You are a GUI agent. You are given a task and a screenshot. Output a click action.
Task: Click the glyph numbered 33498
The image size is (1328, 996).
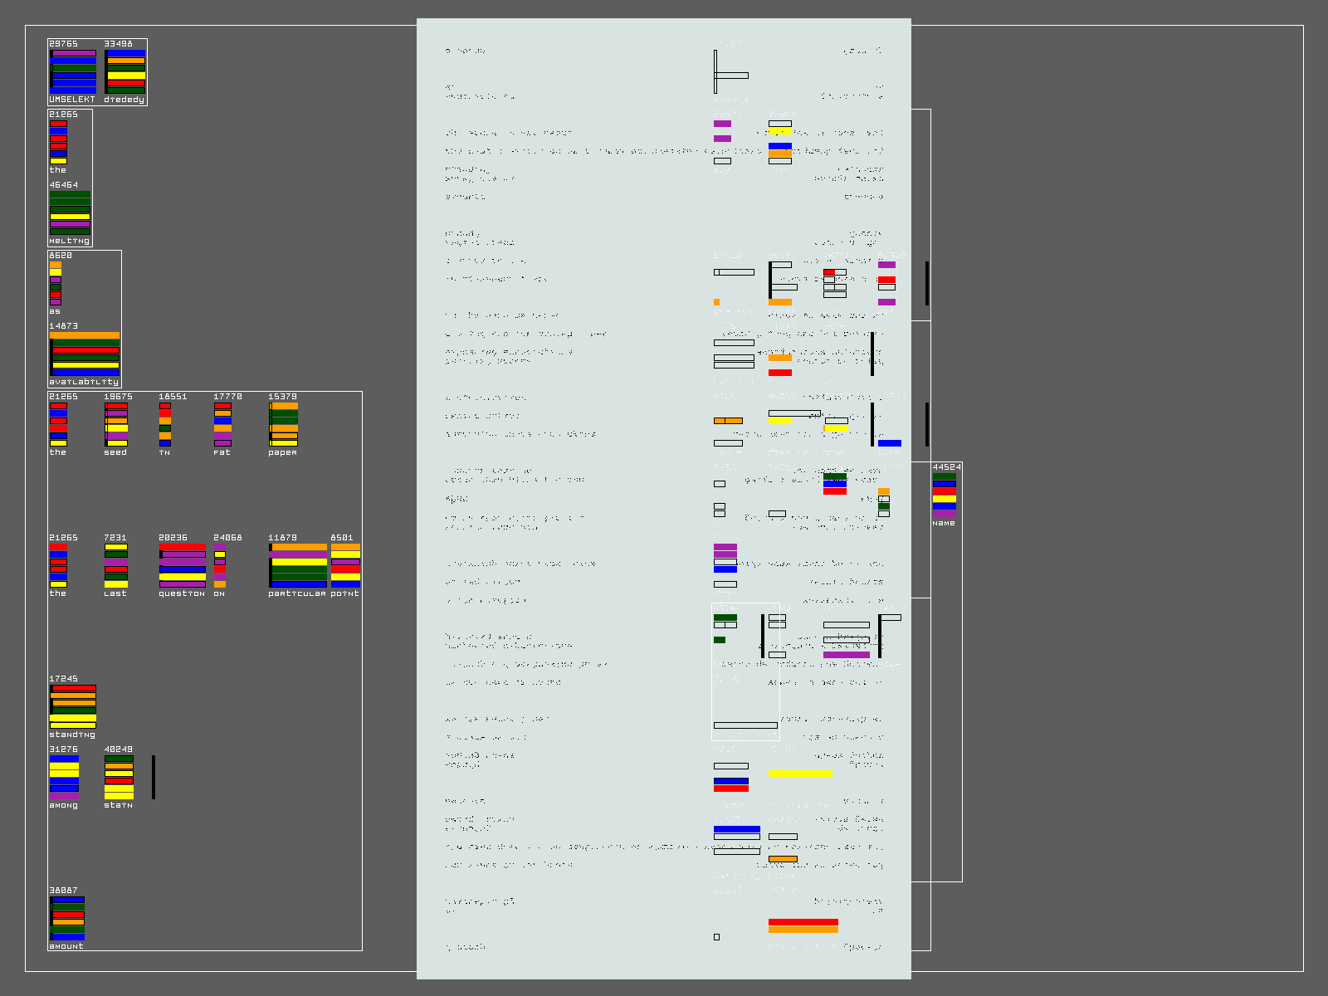tap(124, 71)
